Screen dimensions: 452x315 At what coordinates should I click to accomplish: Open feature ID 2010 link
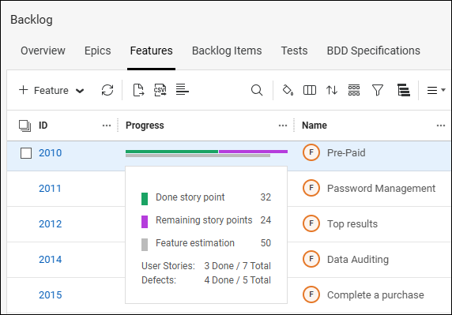click(x=50, y=153)
